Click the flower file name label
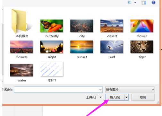The height and width of the screenshot is (116, 162). pos(142,36)
